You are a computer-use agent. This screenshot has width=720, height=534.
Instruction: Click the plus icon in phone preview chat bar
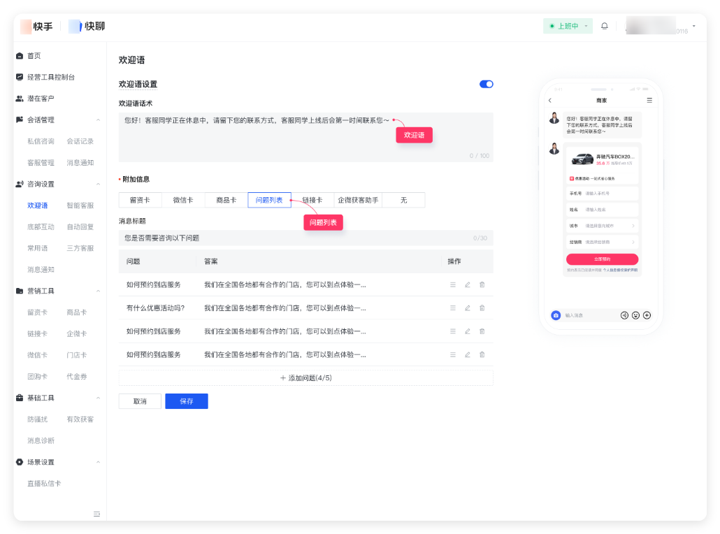(647, 315)
